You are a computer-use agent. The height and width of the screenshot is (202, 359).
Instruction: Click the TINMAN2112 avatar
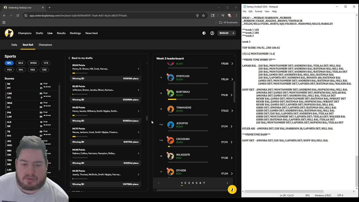click(x=171, y=109)
